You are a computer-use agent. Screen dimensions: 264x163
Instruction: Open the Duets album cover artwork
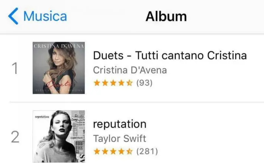(59, 68)
